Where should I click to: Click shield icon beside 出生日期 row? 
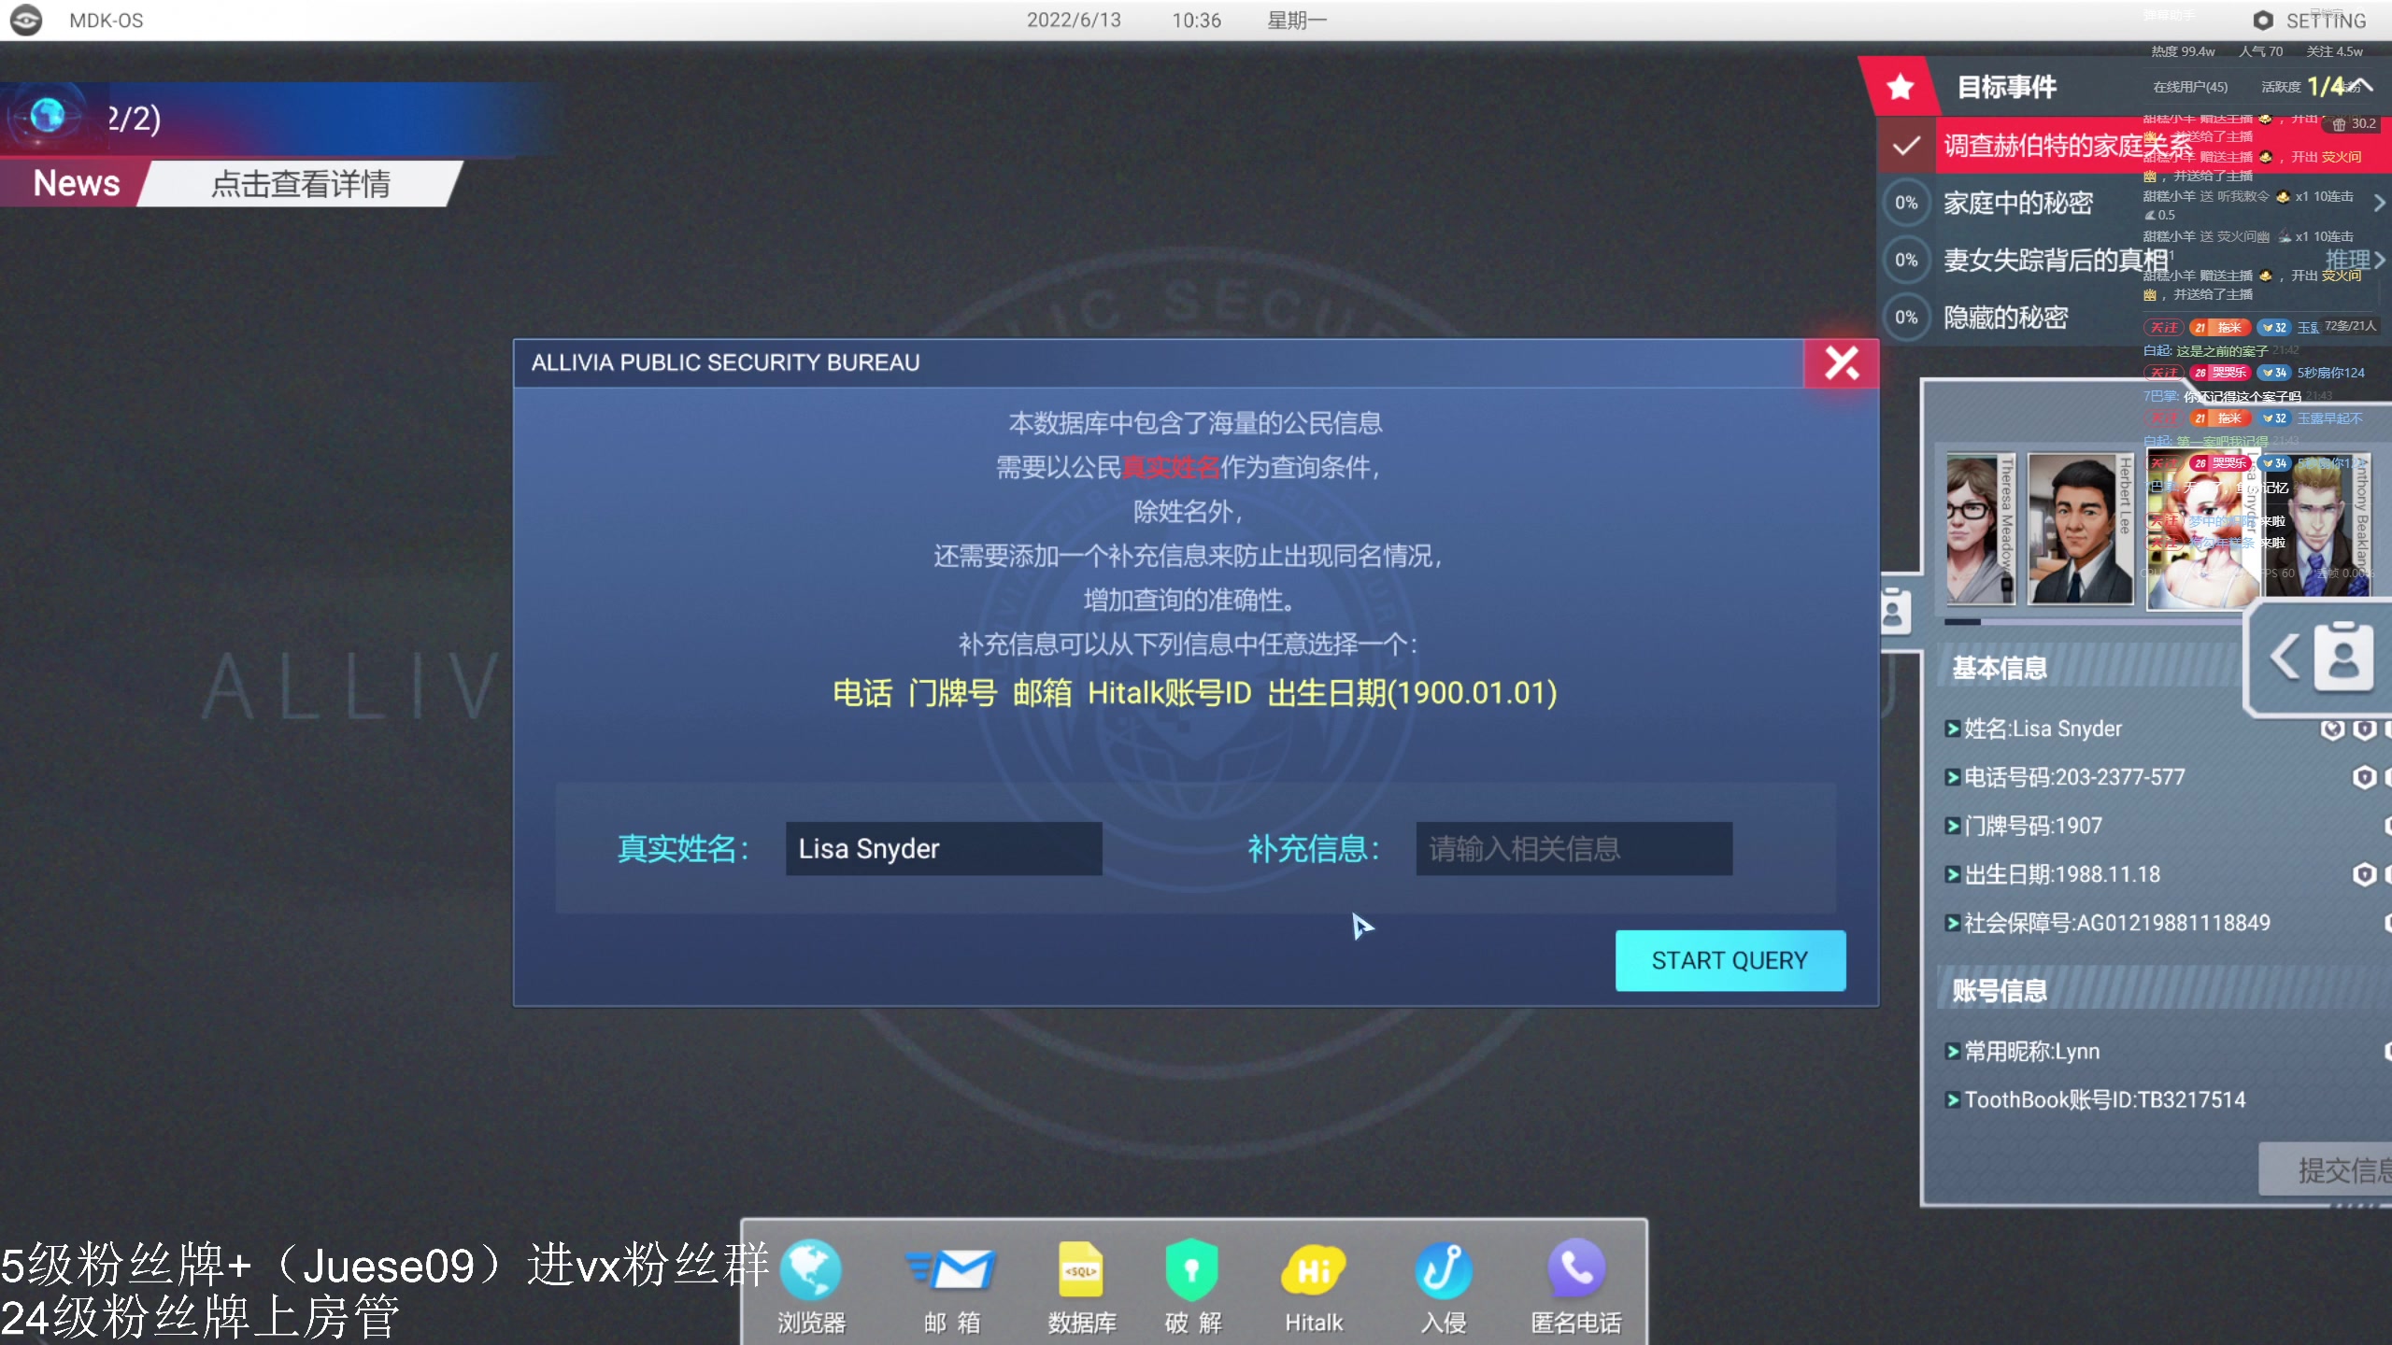pos(2364,874)
